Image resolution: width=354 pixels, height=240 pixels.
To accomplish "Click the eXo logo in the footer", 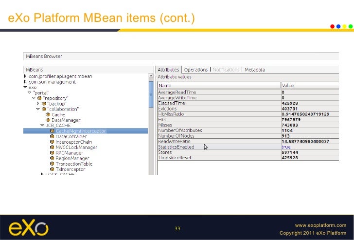I will coord(29,228).
